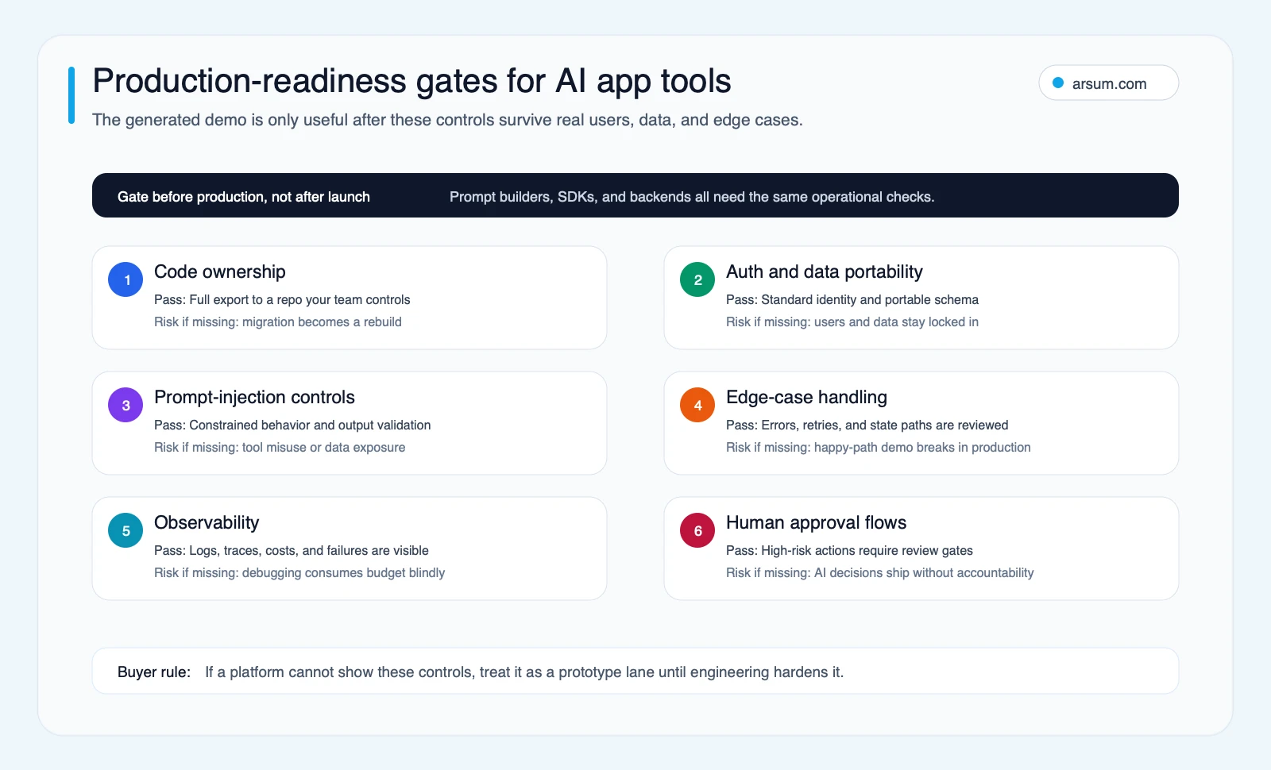Viewport: 1271px width, 770px height.
Task: Click 'Pass: Standard identity and portable schema'
Action: (x=852, y=300)
